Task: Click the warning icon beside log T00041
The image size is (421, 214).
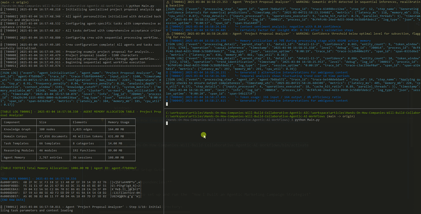Action: 168,2
